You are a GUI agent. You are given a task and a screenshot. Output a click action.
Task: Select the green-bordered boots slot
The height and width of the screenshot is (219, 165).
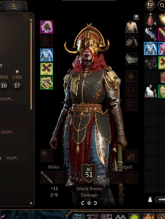tap(47, 83)
